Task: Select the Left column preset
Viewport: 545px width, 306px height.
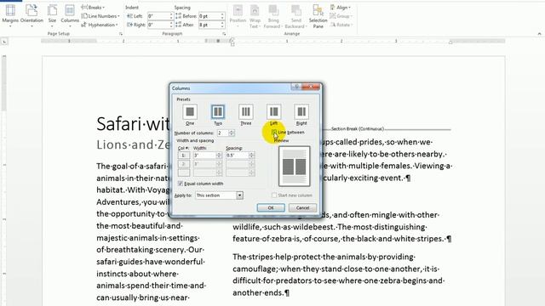Action: click(273, 112)
